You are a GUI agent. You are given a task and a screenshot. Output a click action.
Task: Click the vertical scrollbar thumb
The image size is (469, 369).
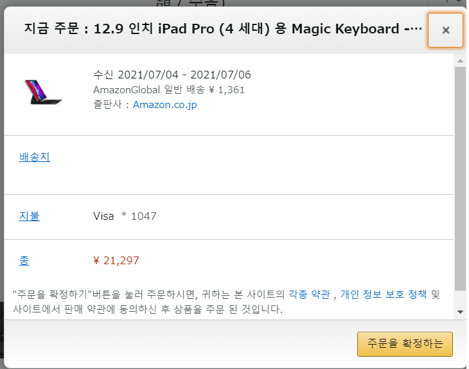tap(460, 178)
